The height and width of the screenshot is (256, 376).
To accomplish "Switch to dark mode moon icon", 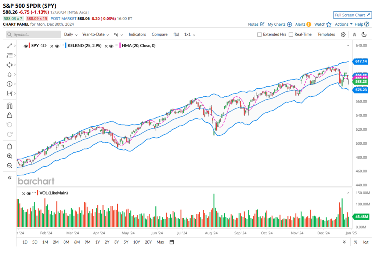I will [x=364, y=34].
